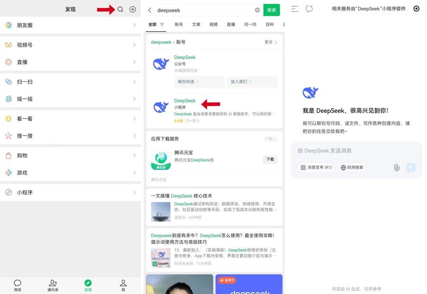The height and width of the screenshot is (294, 427).
Task: Open the DeepSeek 小程序 name link
Action: (185, 101)
